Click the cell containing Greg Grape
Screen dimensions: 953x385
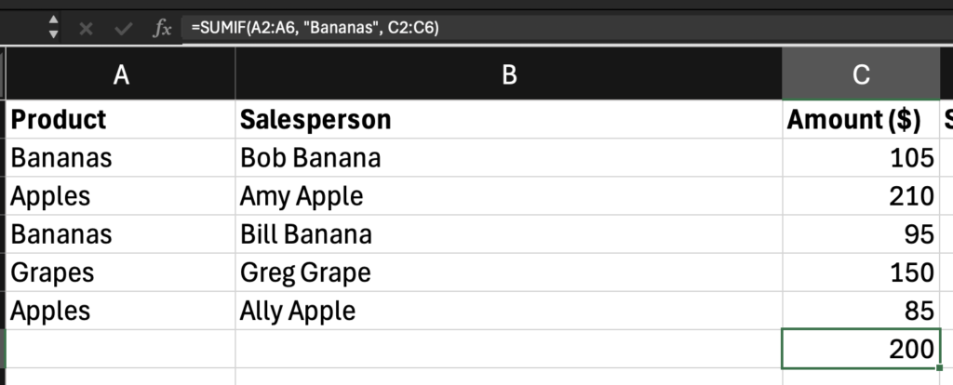[509, 272]
